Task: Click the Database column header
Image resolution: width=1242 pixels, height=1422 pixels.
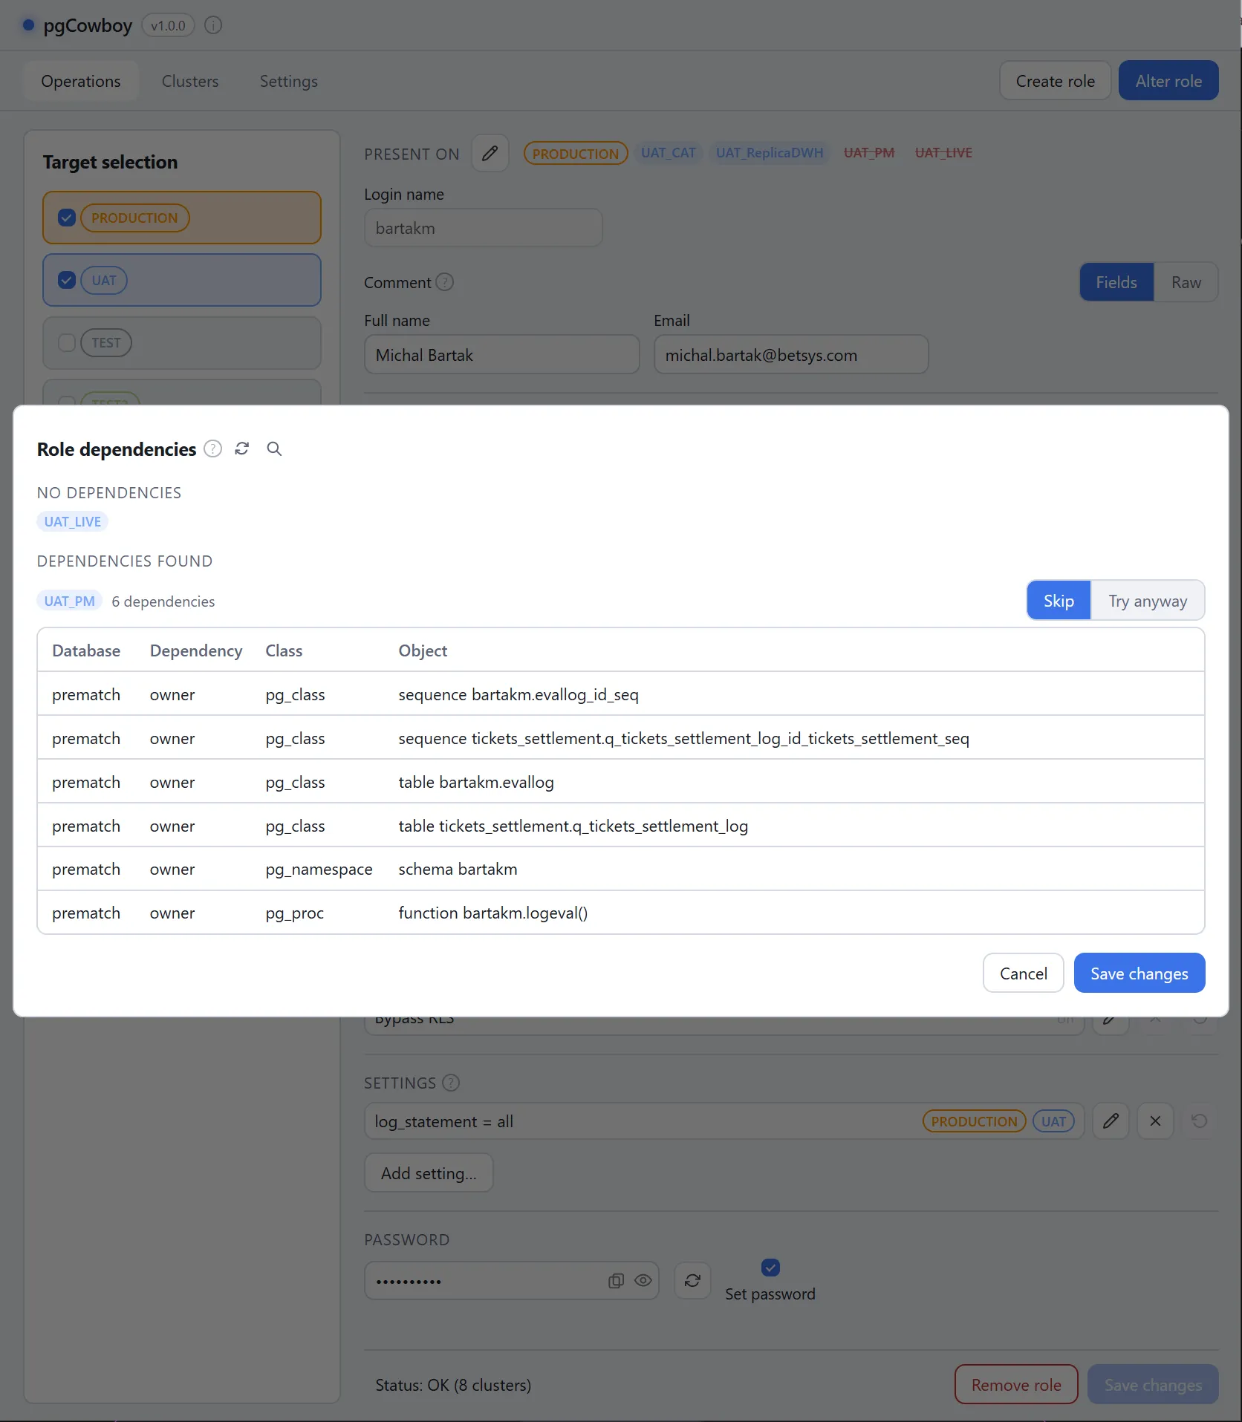Action: pyautogui.click(x=86, y=650)
